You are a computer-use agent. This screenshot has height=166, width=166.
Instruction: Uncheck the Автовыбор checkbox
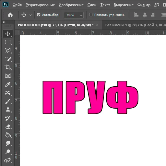pos(39,15)
